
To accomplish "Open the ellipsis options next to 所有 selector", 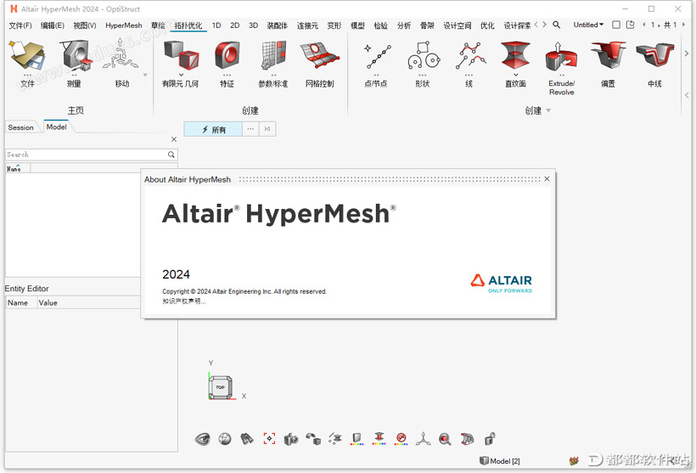I will (250, 129).
